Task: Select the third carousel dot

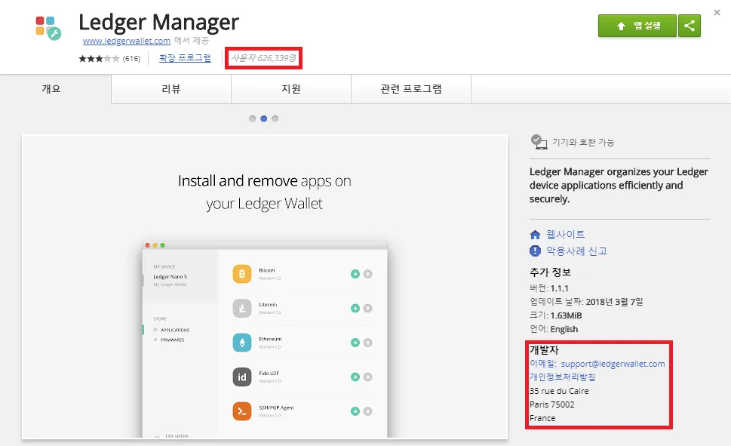Action: click(275, 118)
